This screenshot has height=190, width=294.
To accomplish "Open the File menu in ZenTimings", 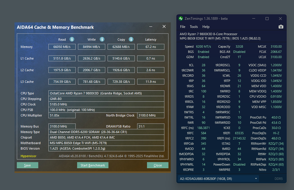I will pos(183,27).
